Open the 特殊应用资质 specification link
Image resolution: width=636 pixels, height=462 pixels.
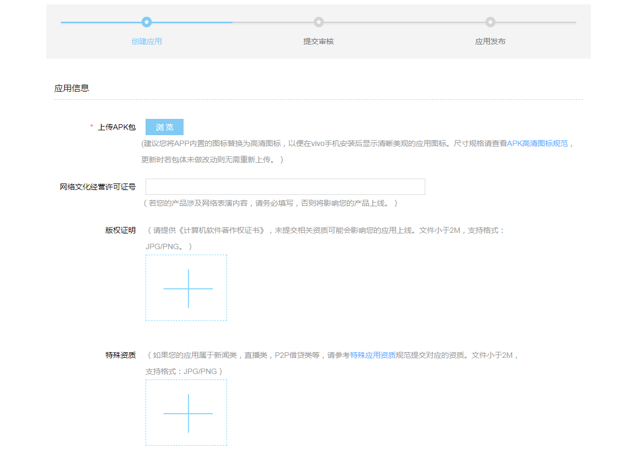(371, 355)
